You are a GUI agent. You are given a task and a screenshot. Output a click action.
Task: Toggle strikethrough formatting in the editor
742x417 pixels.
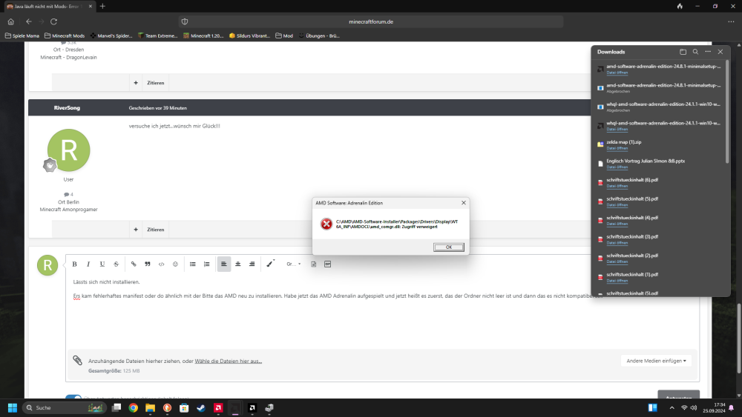coord(116,264)
